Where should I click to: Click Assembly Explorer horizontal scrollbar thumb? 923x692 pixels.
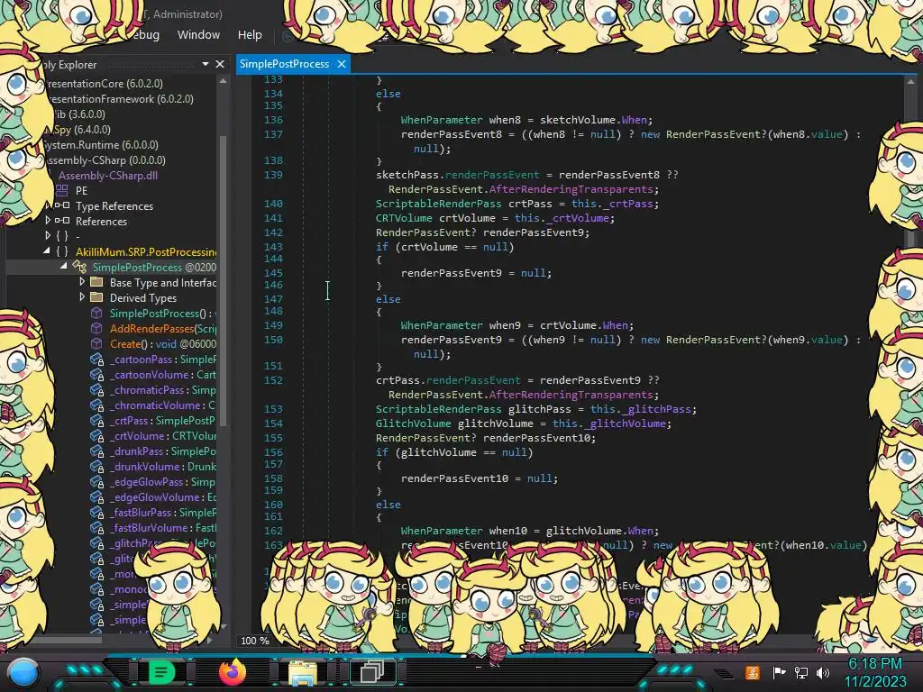68,639
